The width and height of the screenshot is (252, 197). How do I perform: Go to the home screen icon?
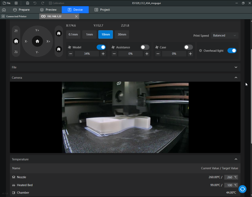pos(4,10)
